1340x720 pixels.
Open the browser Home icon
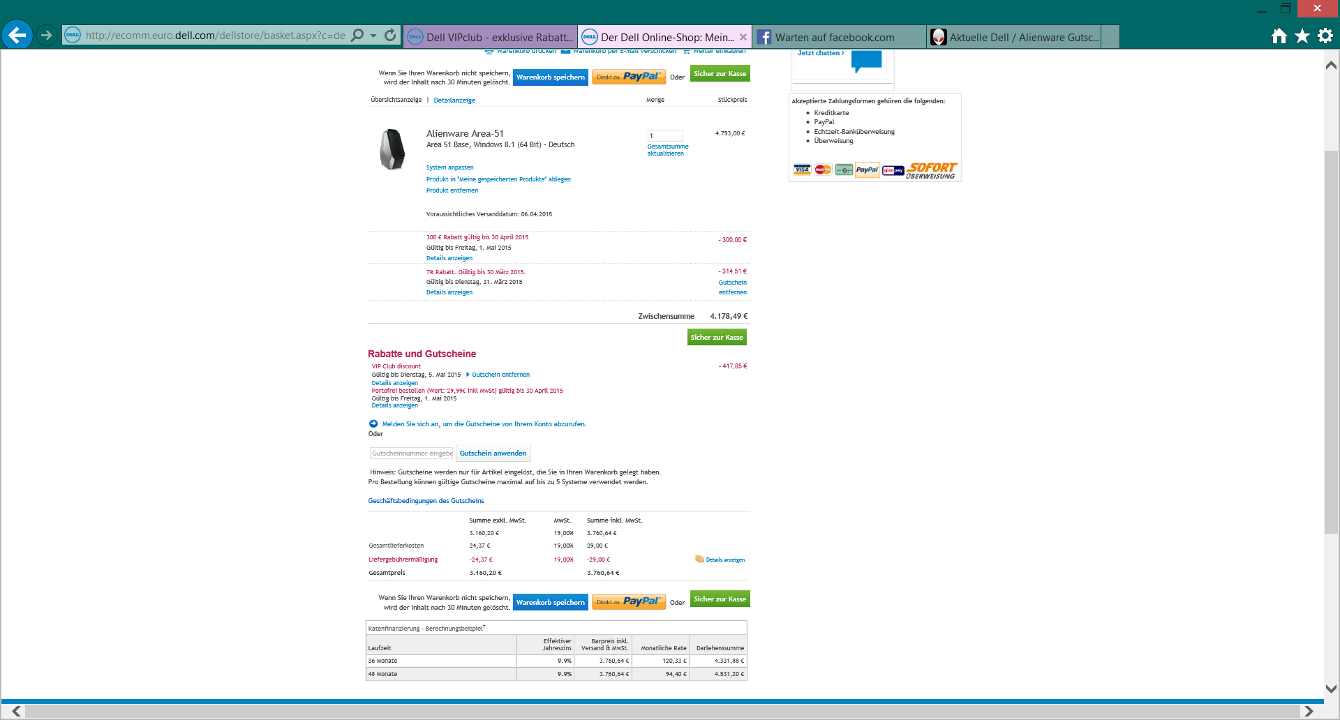[1279, 36]
